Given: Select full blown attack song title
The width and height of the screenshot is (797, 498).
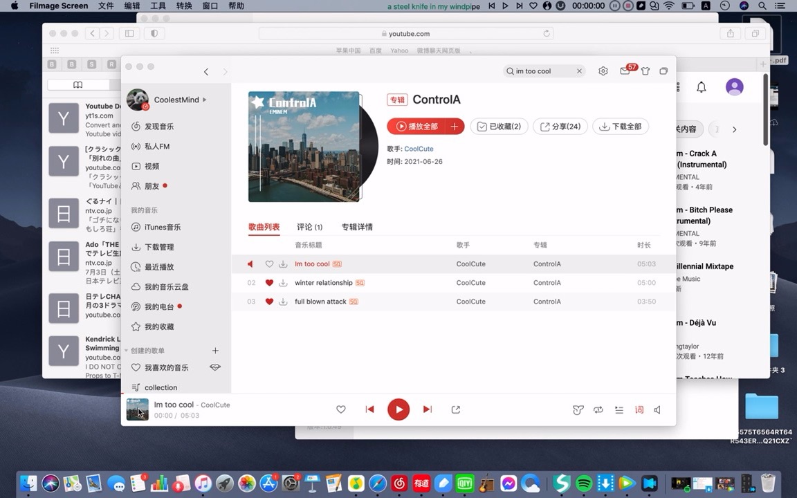Looking at the screenshot, I should click(320, 302).
